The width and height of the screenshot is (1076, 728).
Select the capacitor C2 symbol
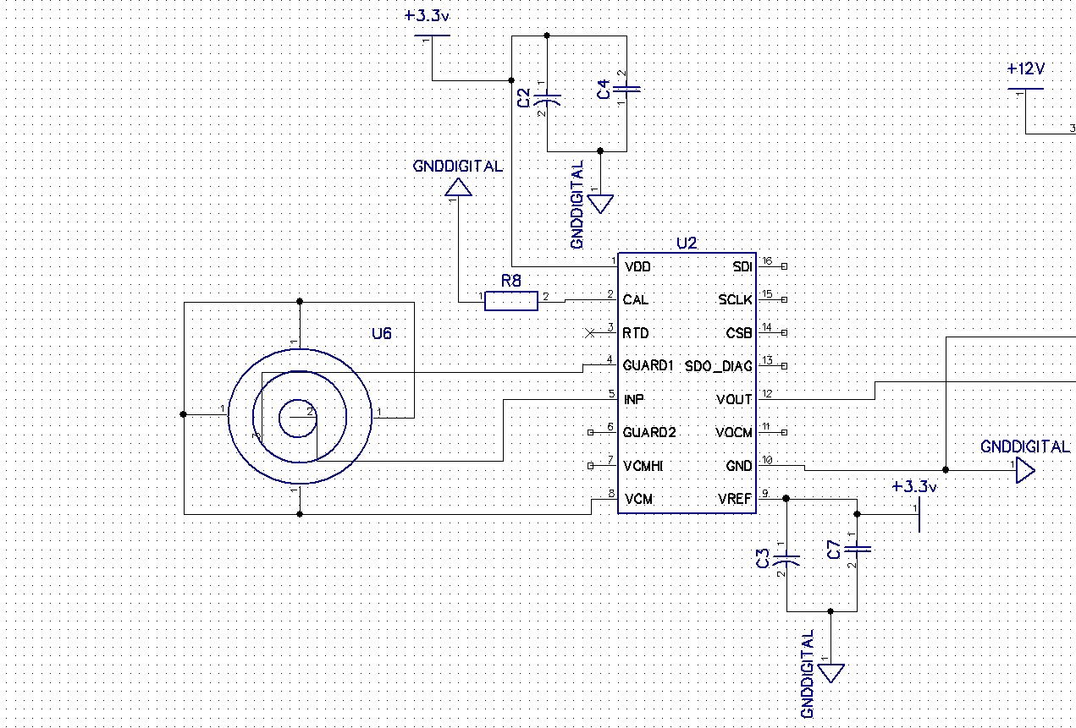[549, 97]
